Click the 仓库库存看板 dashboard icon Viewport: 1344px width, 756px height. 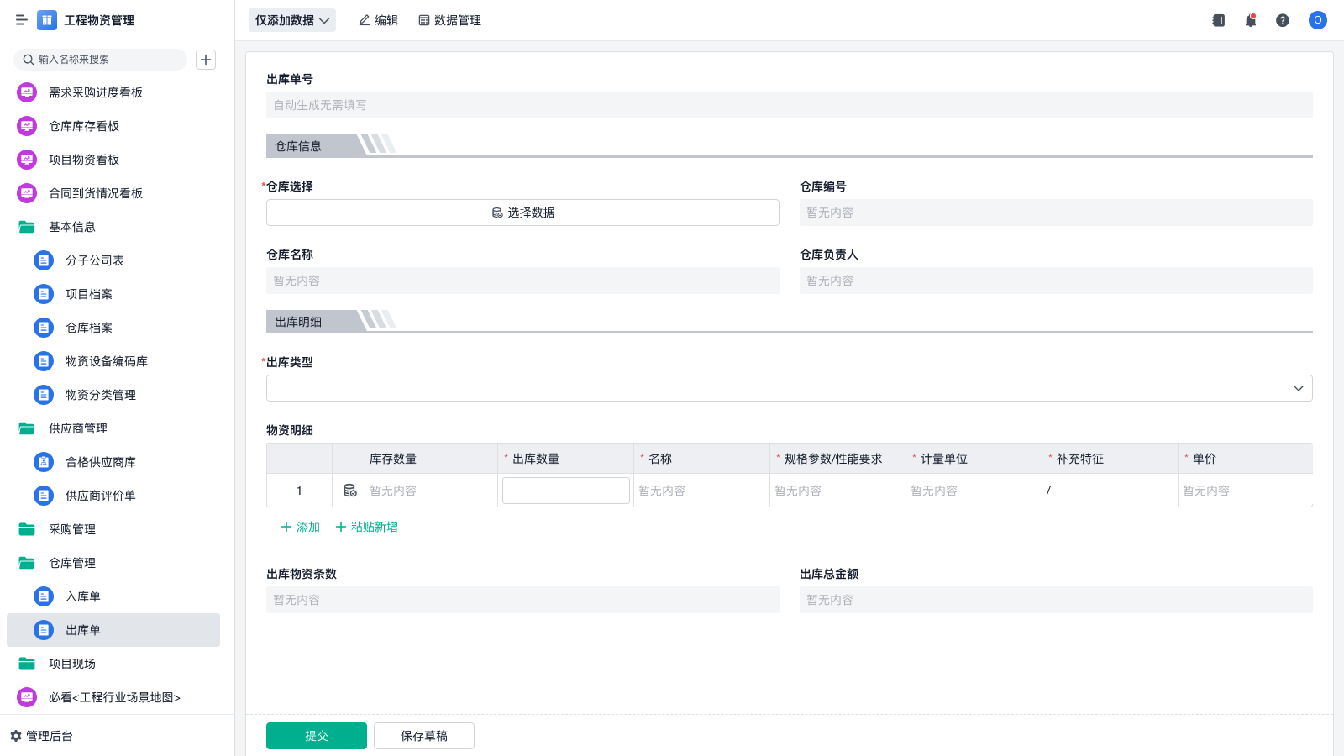tap(27, 126)
